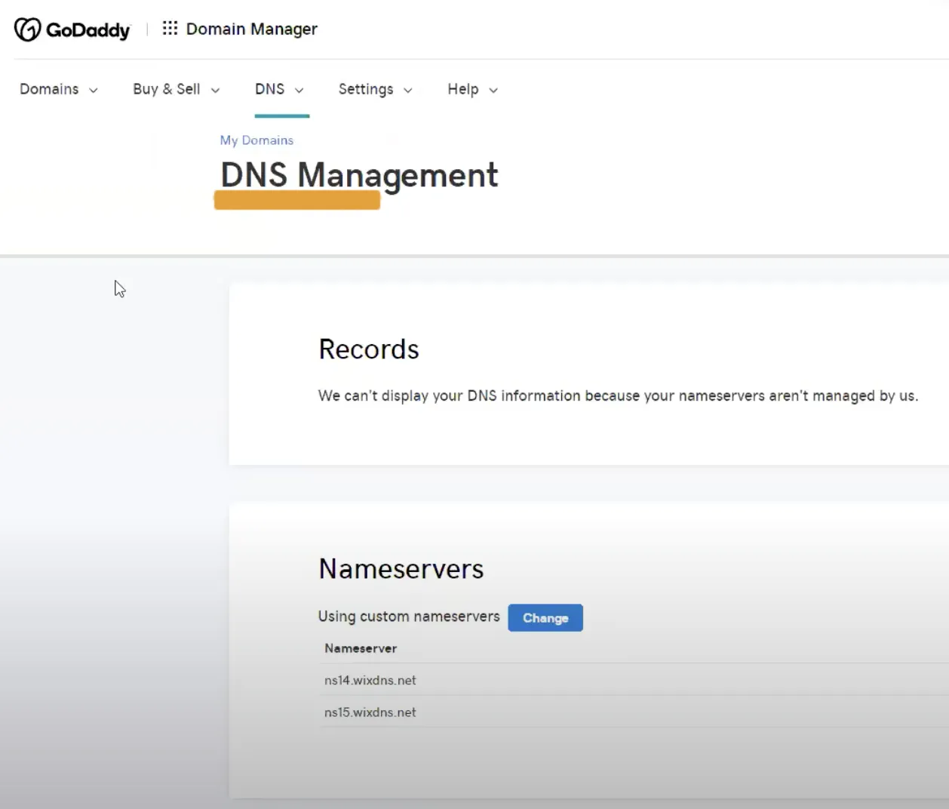Image resolution: width=949 pixels, height=809 pixels.
Task: Open the Settings menu
Action: (x=366, y=89)
